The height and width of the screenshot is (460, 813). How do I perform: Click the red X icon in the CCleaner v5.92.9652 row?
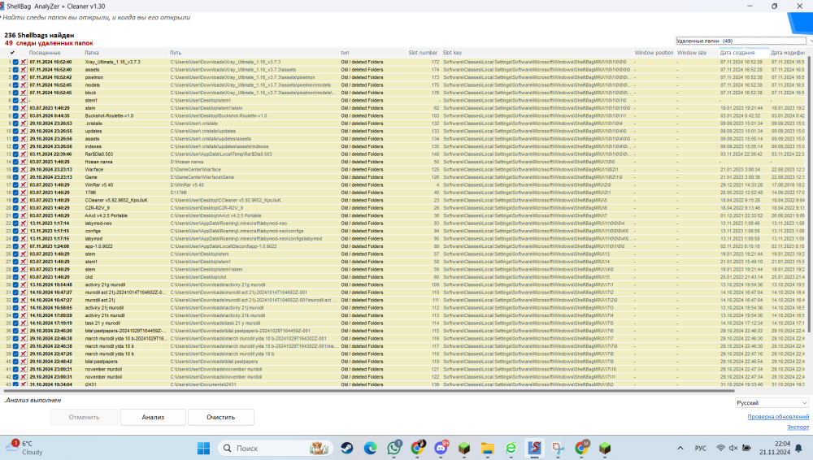24,200
